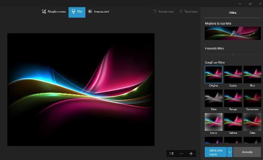Apply the Sunscreen filter thumbnail

point(252,98)
